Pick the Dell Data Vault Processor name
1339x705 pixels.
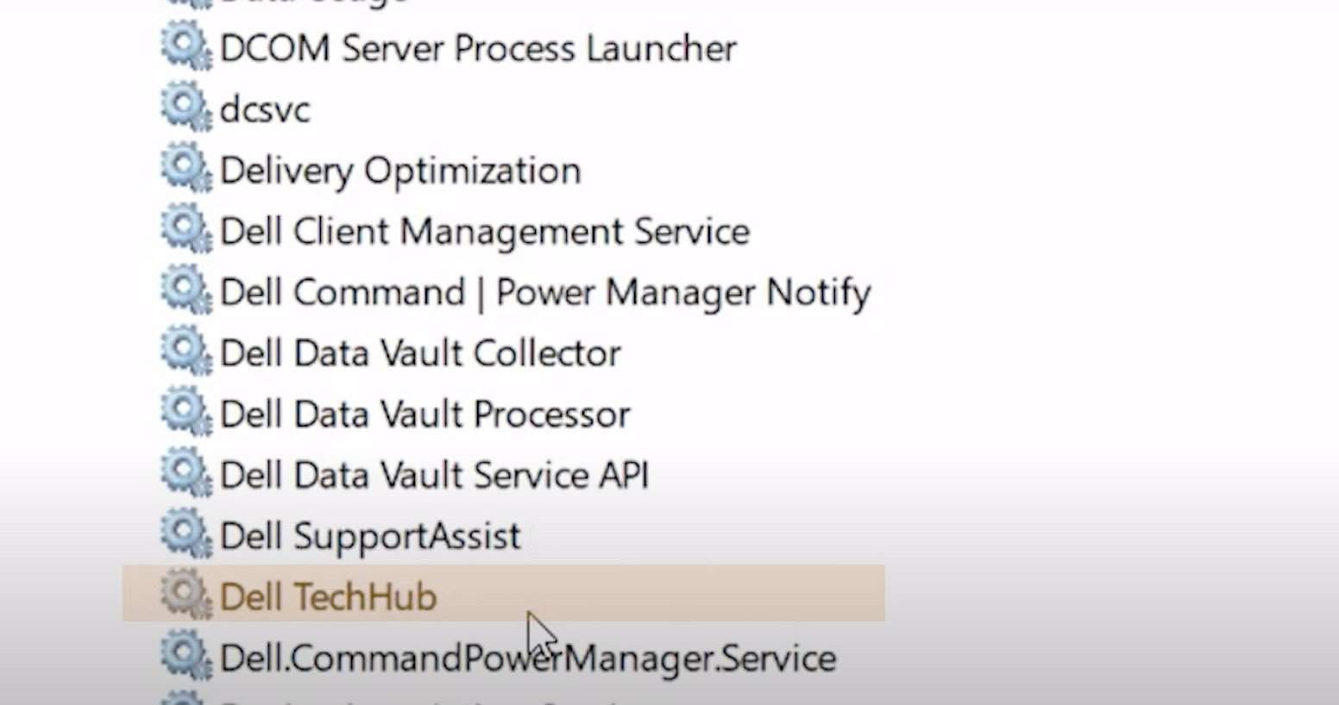pos(425,415)
